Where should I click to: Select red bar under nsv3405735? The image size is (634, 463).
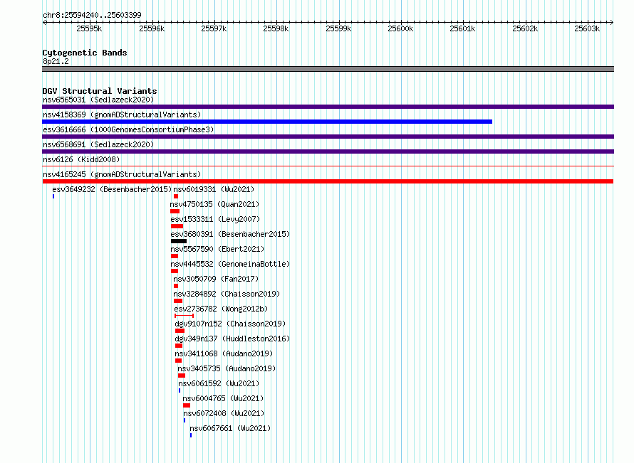click(x=182, y=376)
